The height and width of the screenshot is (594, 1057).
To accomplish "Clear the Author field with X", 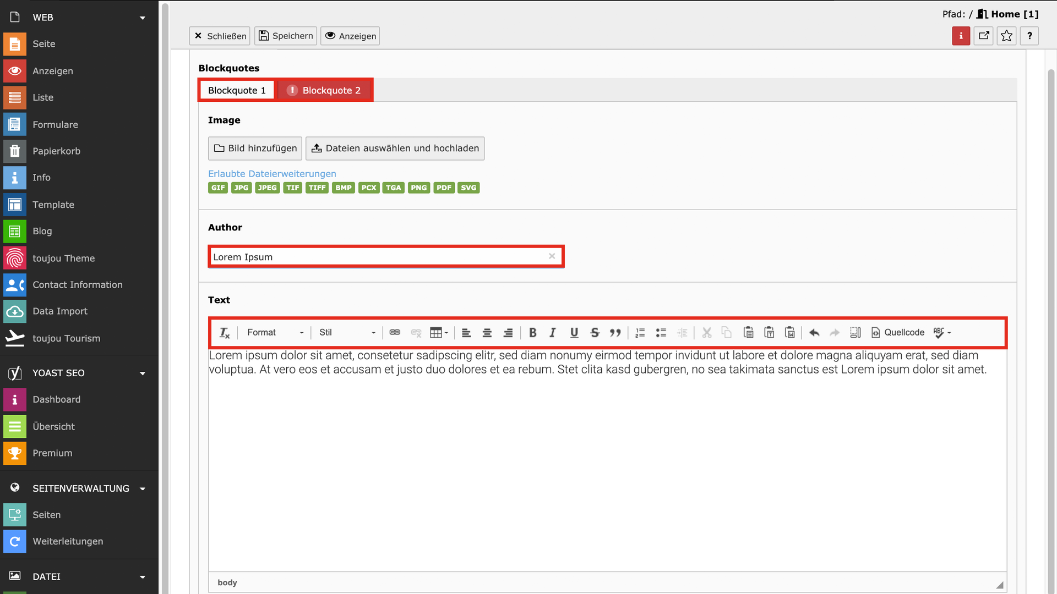I will 552,256.
